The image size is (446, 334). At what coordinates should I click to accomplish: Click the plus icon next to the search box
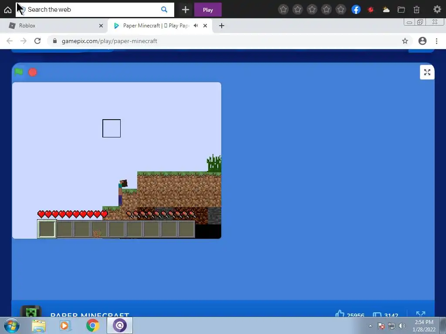(x=186, y=10)
